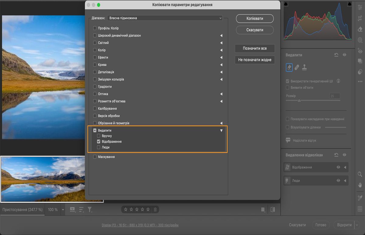Select the Red Eye removal tool

coord(360,51)
